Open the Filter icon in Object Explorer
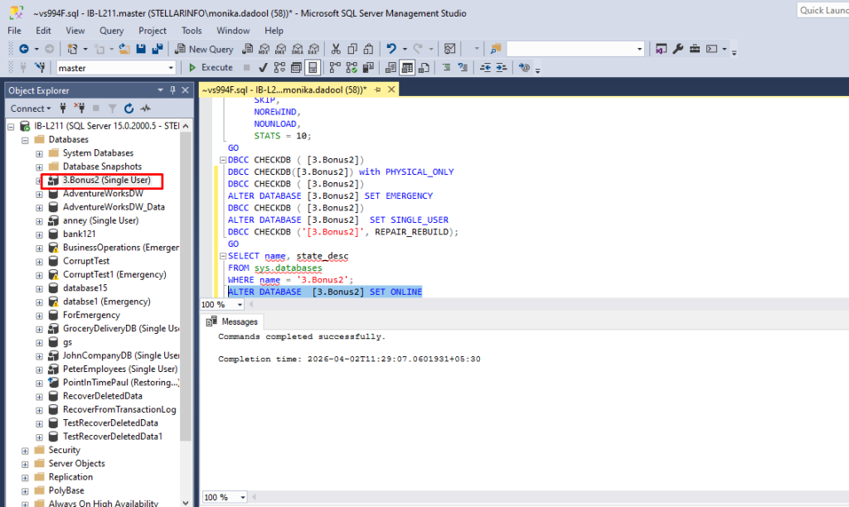Screen dimensions: 849x507 112,109
